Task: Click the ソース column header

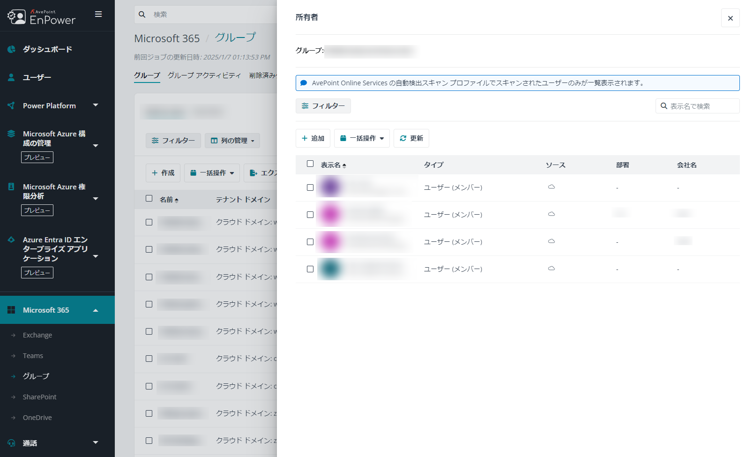Action: (x=556, y=165)
